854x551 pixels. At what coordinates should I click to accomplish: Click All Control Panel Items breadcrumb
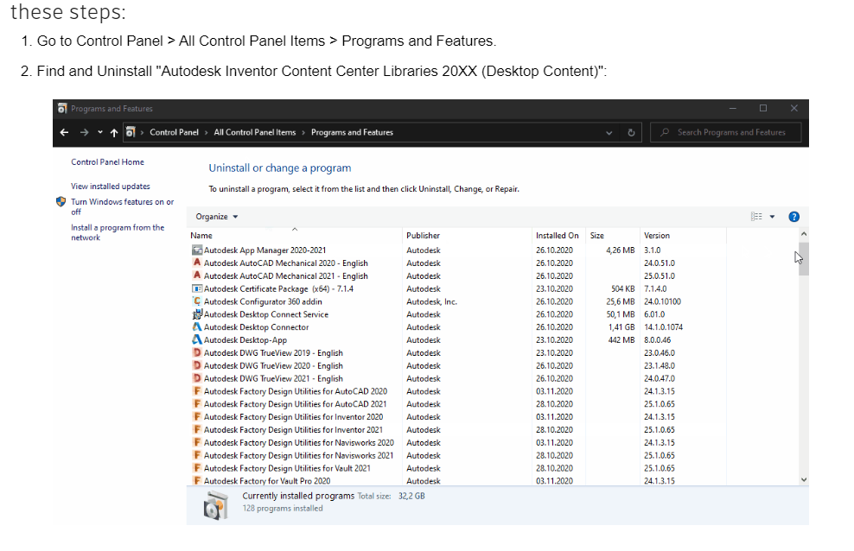pyautogui.click(x=255, y=132)
